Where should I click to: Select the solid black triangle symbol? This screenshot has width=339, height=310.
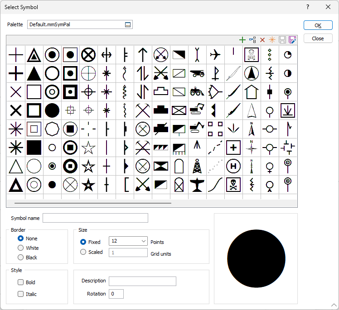tap(34, 73)
